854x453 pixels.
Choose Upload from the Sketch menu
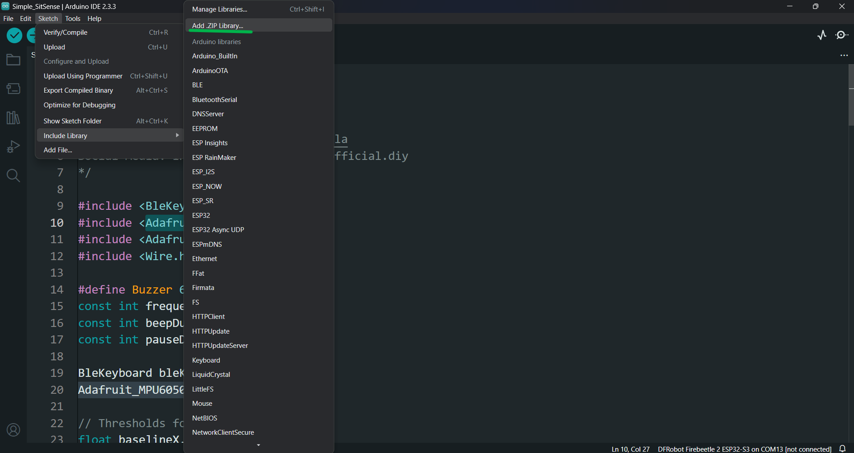[109, 47]
